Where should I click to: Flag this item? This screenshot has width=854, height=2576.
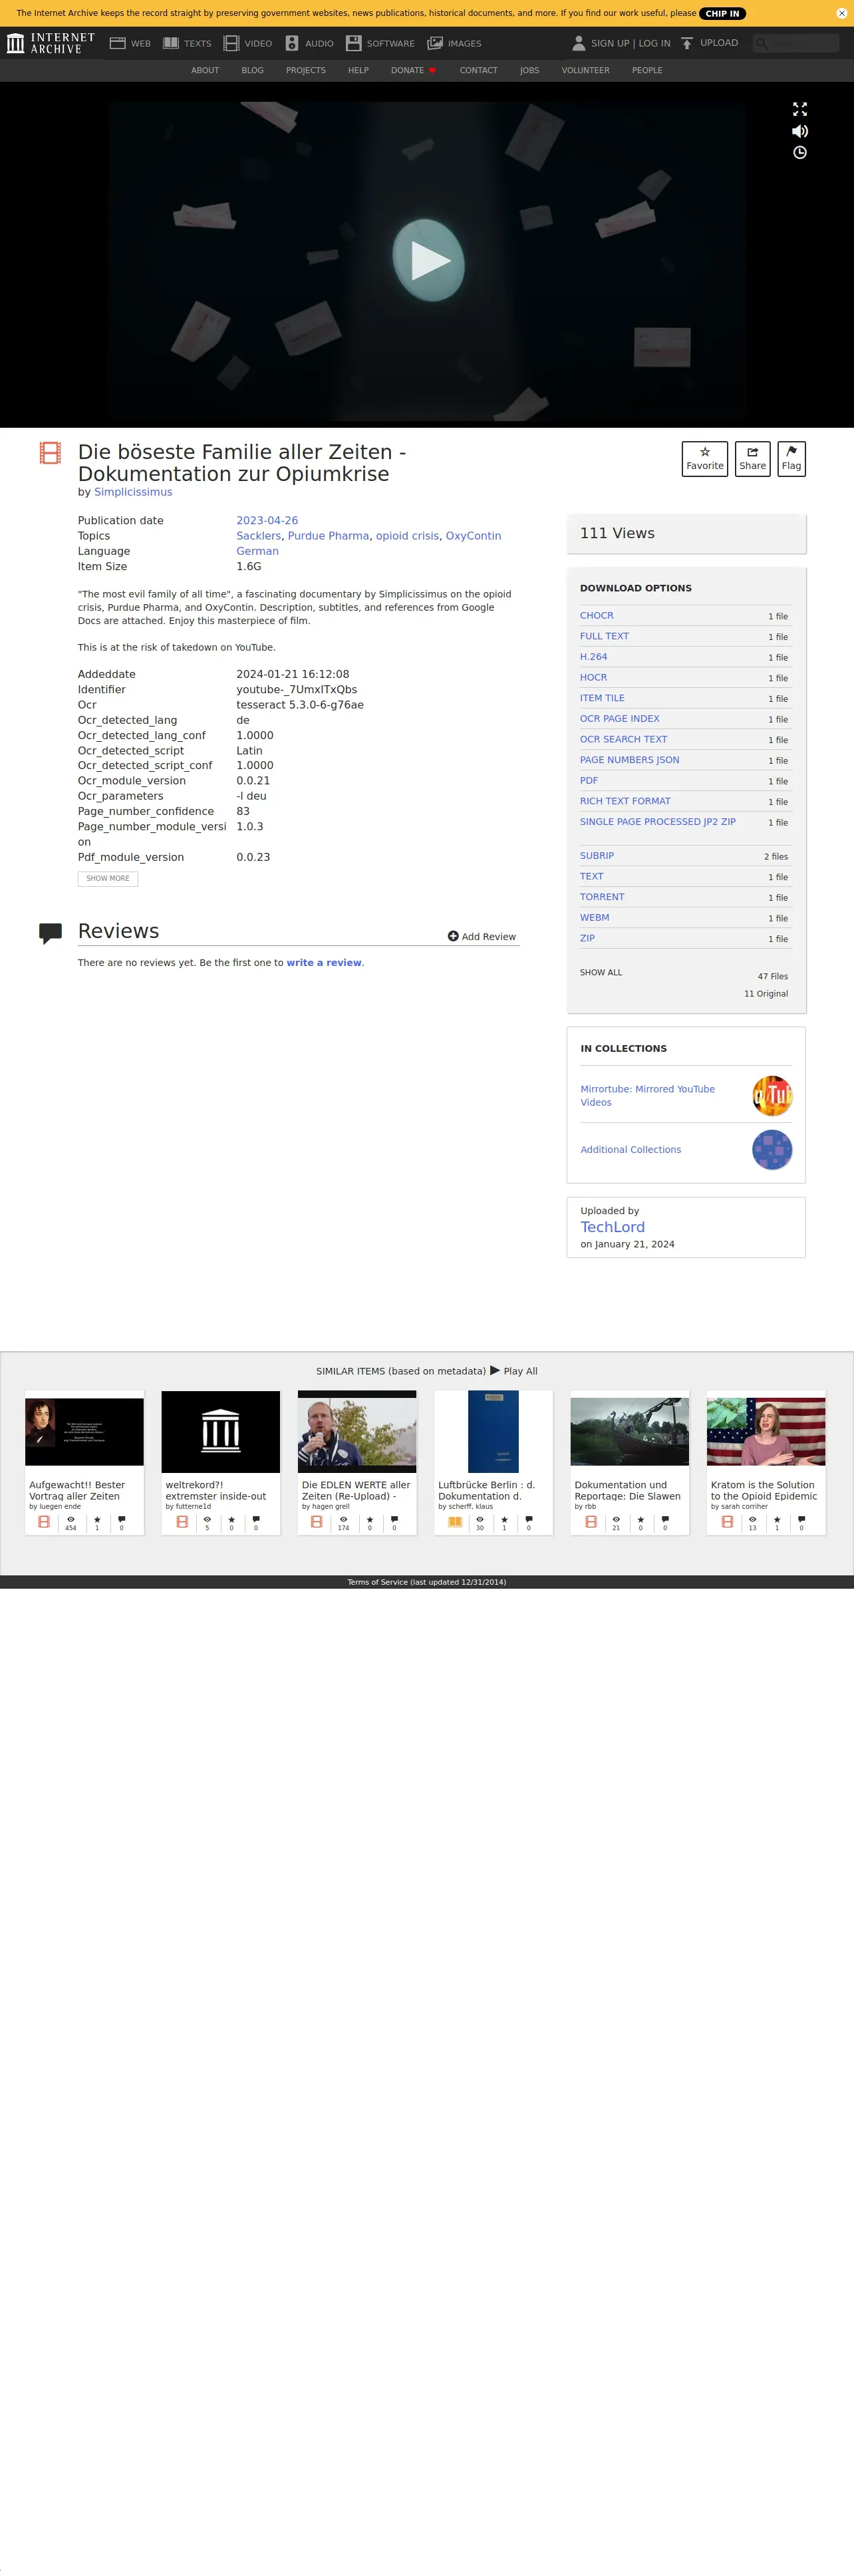[791, 459]
